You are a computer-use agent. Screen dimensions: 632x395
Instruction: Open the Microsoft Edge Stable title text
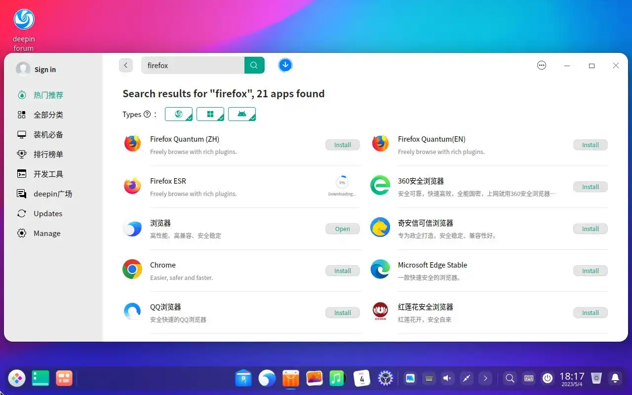coord(433,265)
